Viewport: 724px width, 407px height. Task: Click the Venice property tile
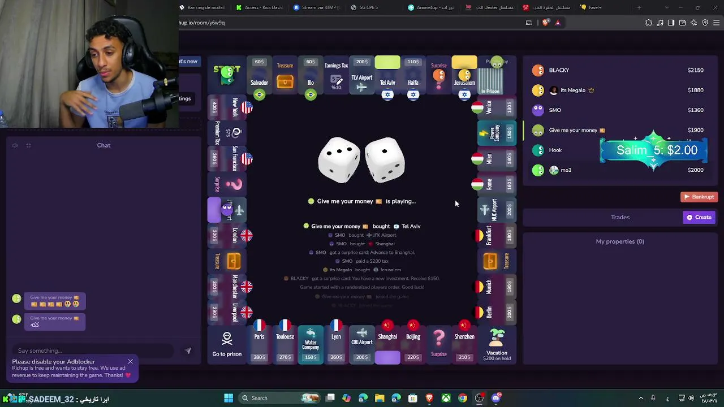pos(497,107)
